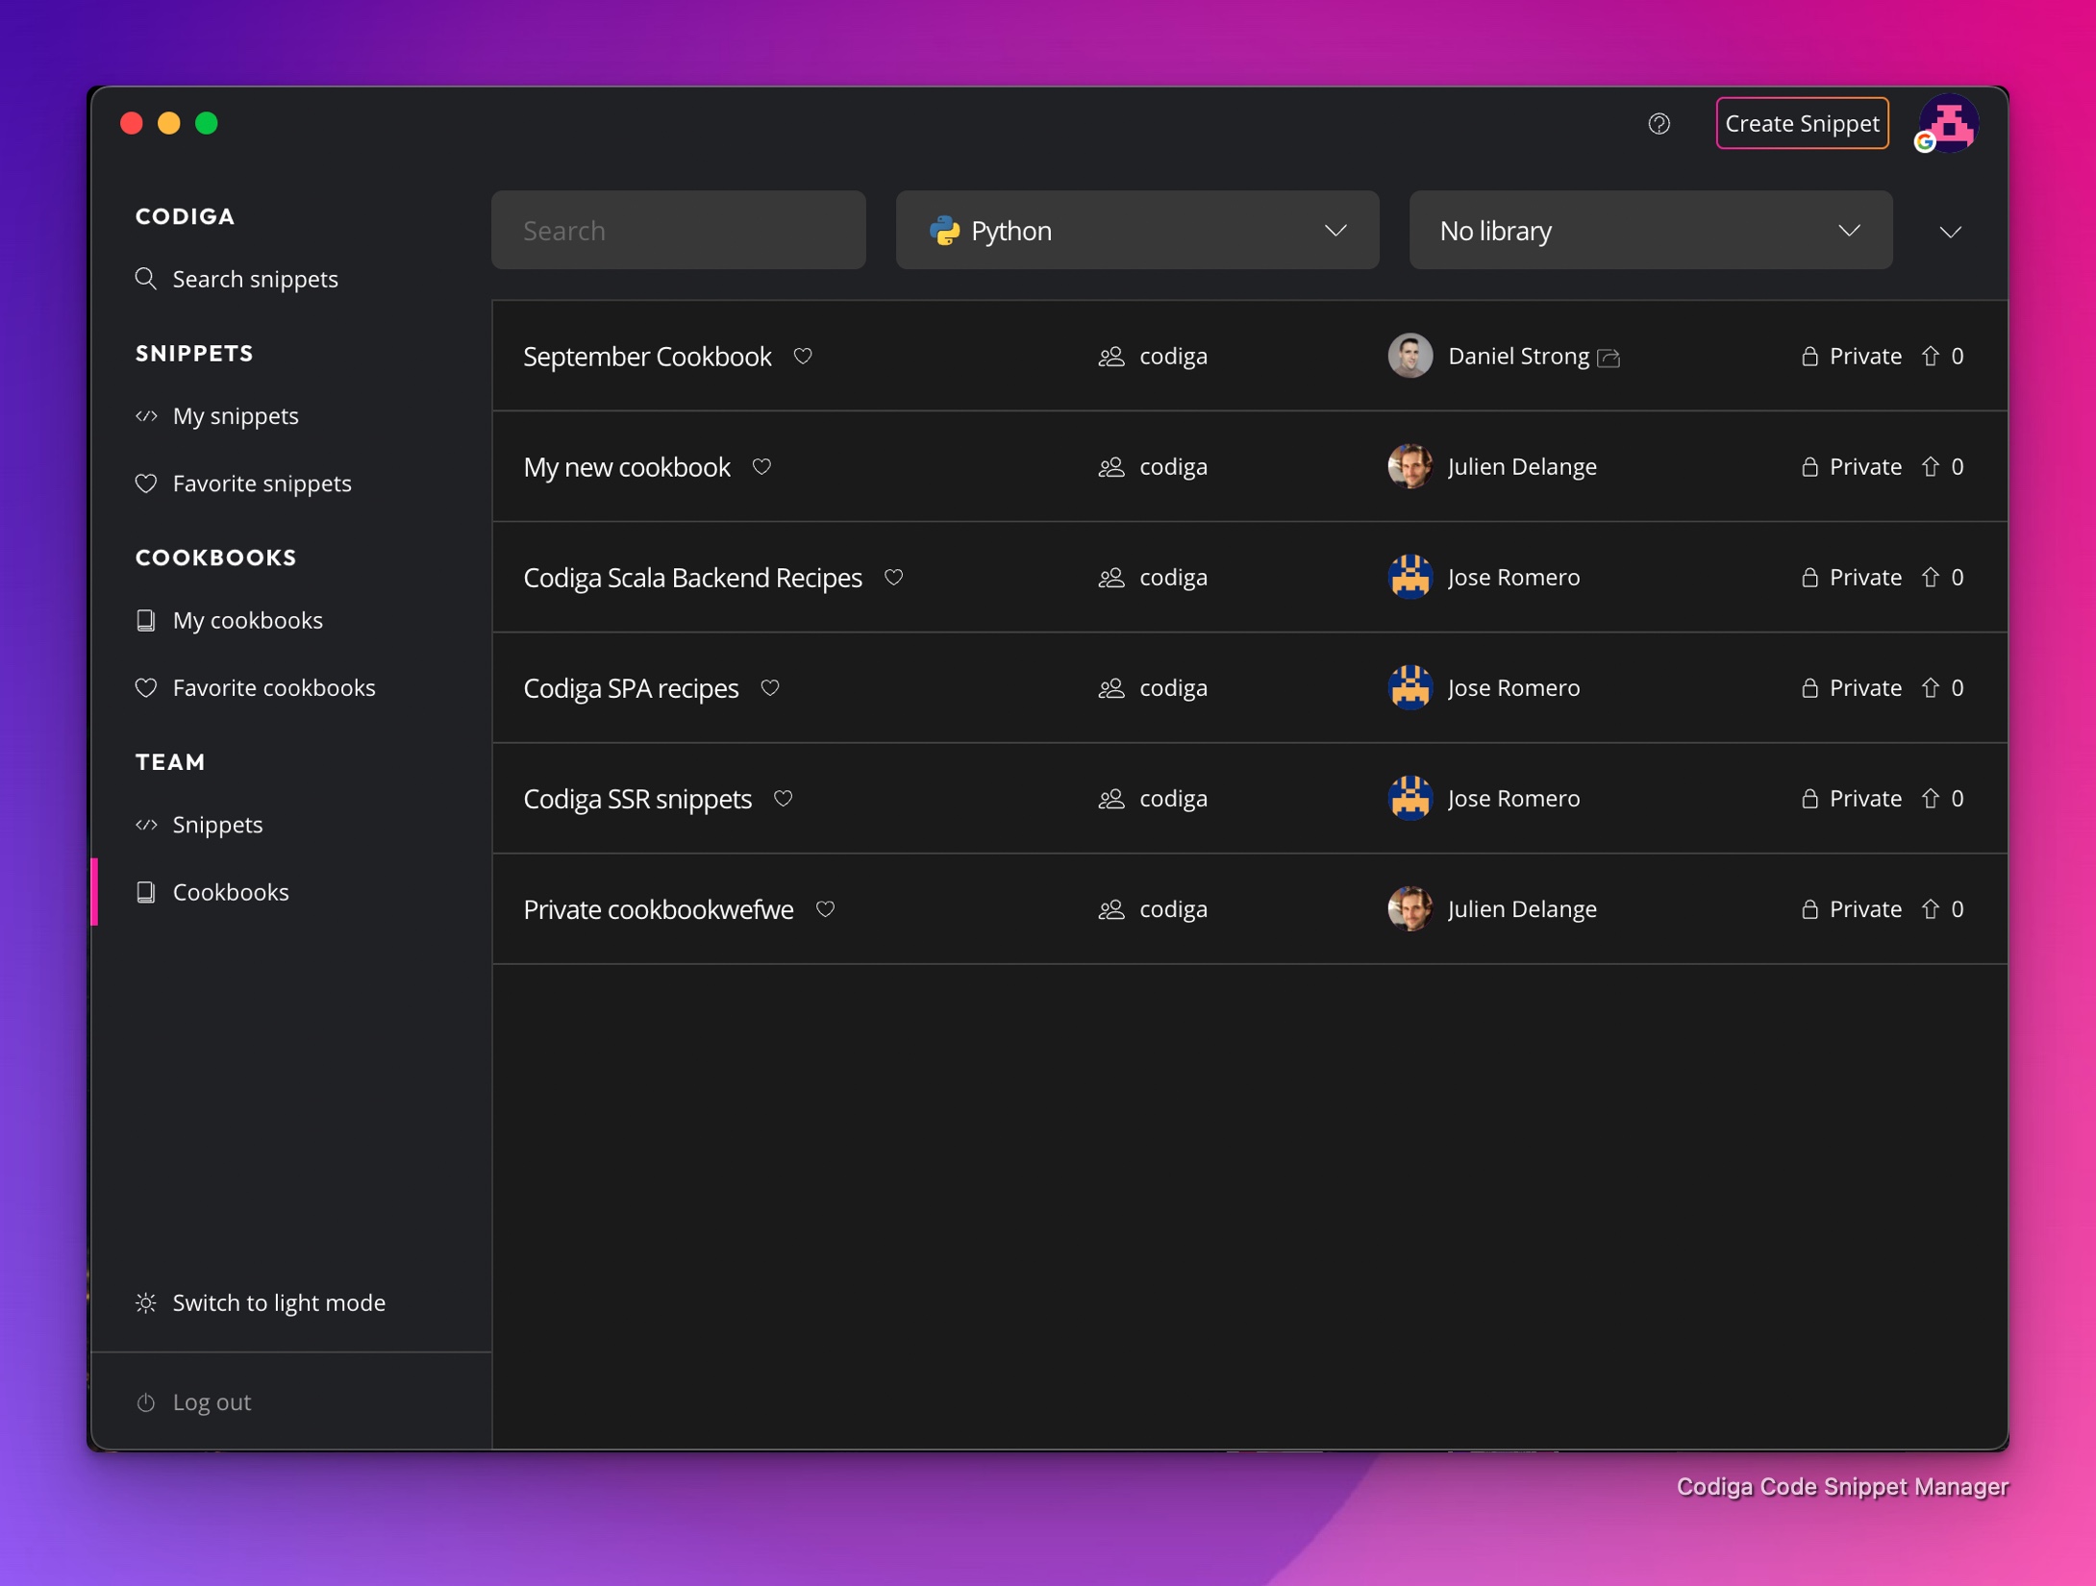
Task: Toggle heart on Private cookbookwefwe
Action: tap(825, 909)
